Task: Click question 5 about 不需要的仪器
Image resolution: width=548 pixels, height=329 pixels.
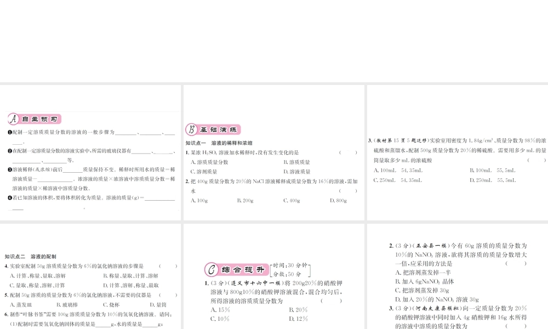Action: pos(91,295)
